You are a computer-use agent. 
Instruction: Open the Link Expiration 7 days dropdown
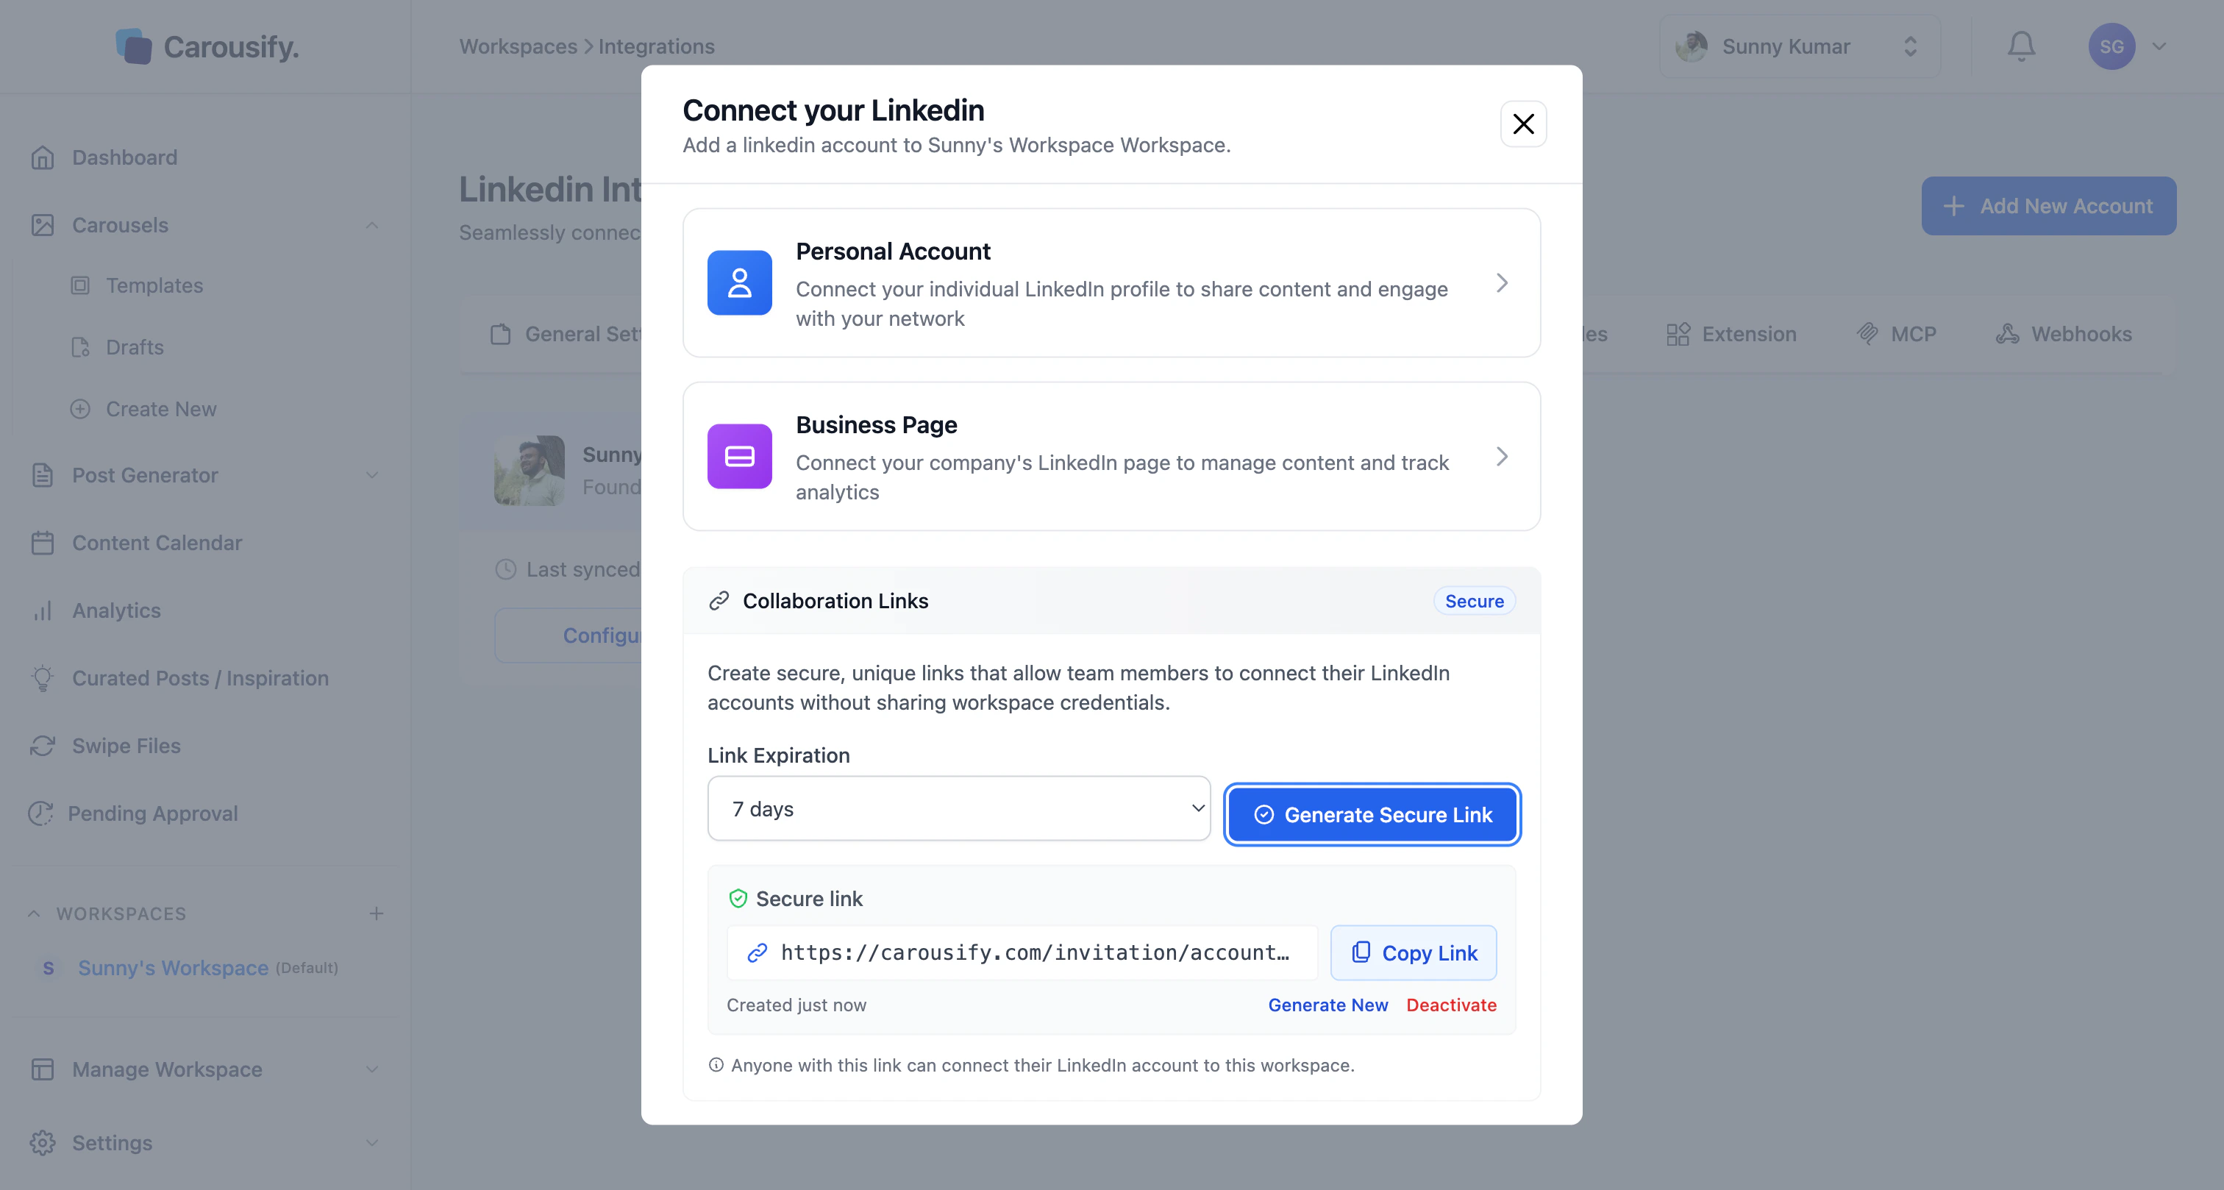(958, 808)
